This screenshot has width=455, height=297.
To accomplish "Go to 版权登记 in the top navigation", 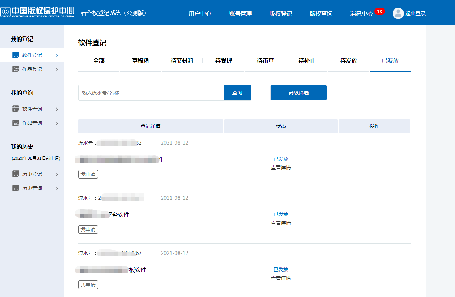I will [281, 13].
